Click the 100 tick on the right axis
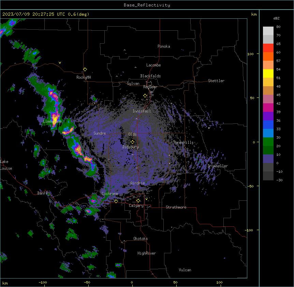 pyautogui.click(x=250, y=54)
